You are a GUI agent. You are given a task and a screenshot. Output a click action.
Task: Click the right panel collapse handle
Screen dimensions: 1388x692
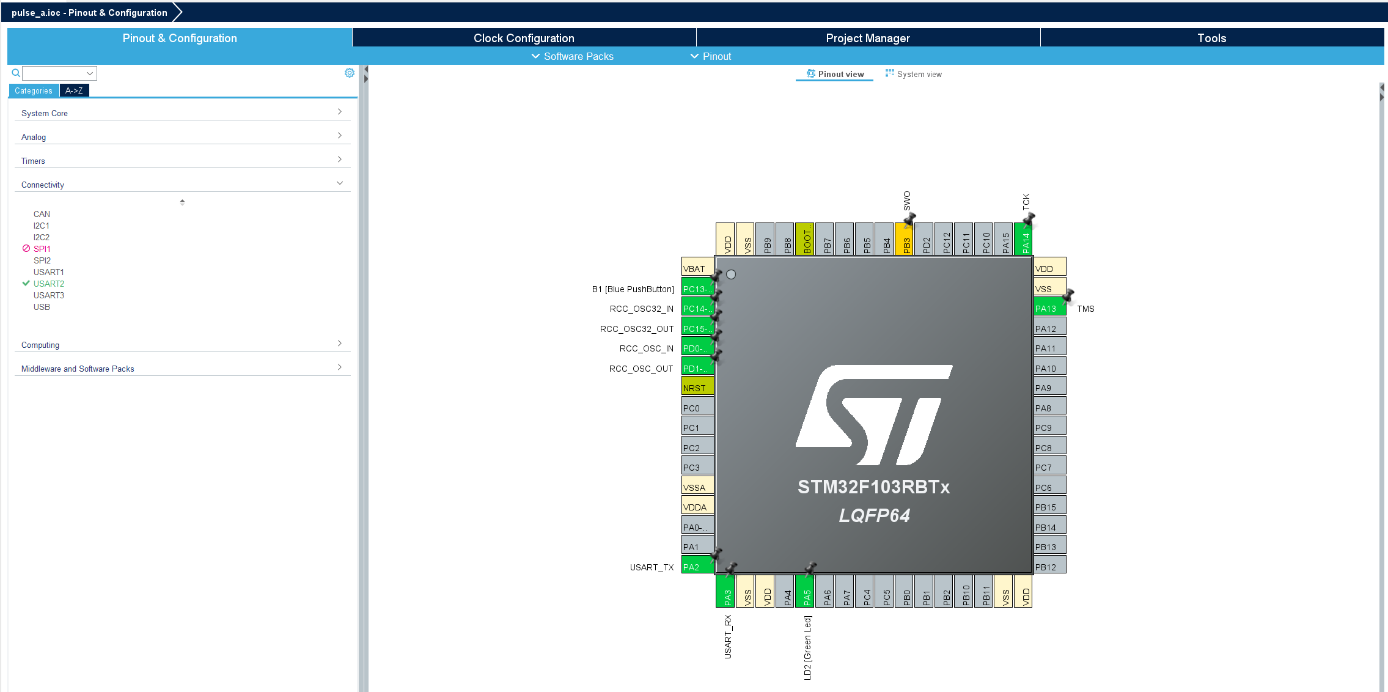pos(1381,93)
